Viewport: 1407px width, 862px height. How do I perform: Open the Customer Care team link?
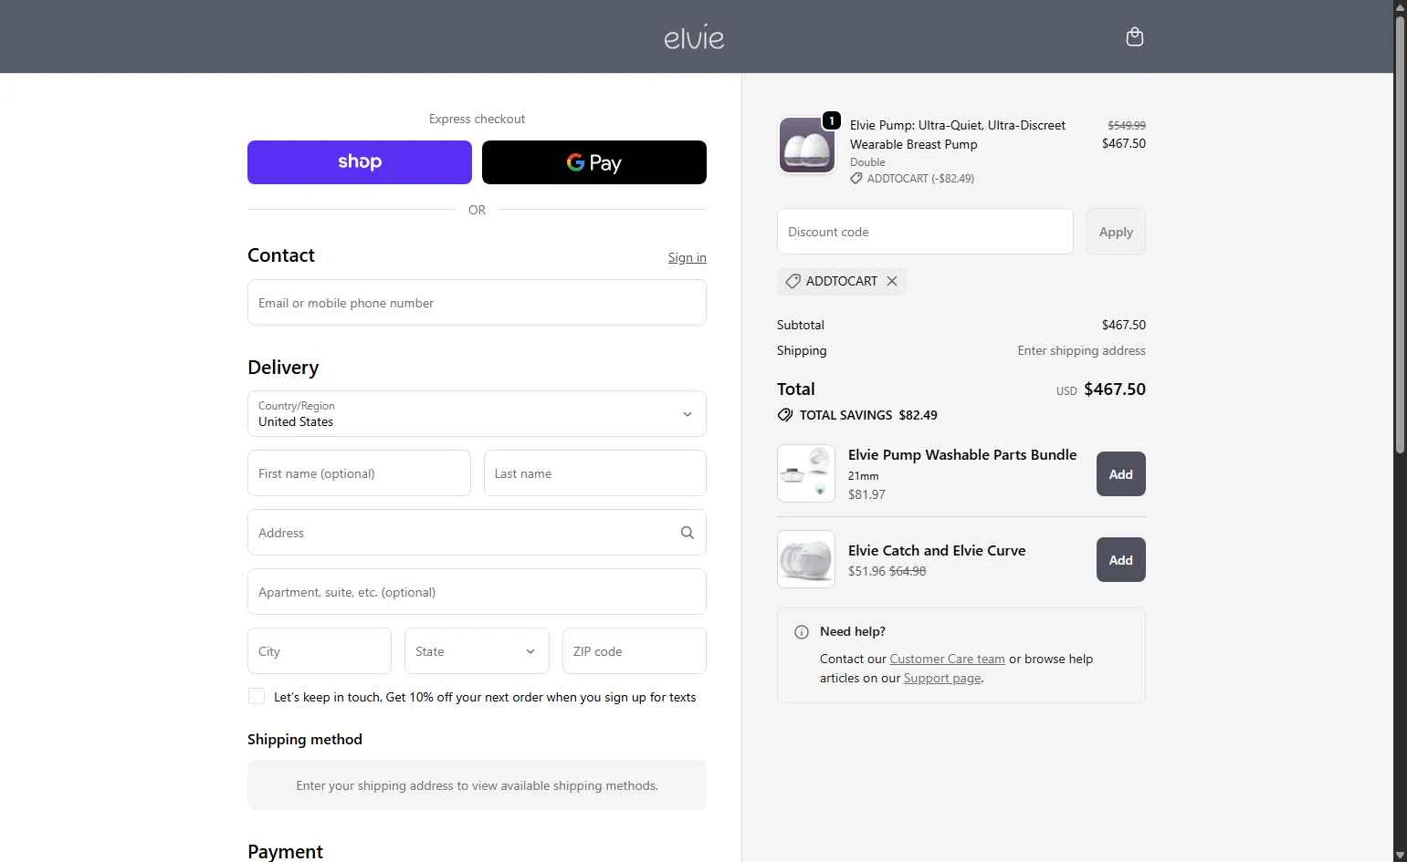[947, 659]
